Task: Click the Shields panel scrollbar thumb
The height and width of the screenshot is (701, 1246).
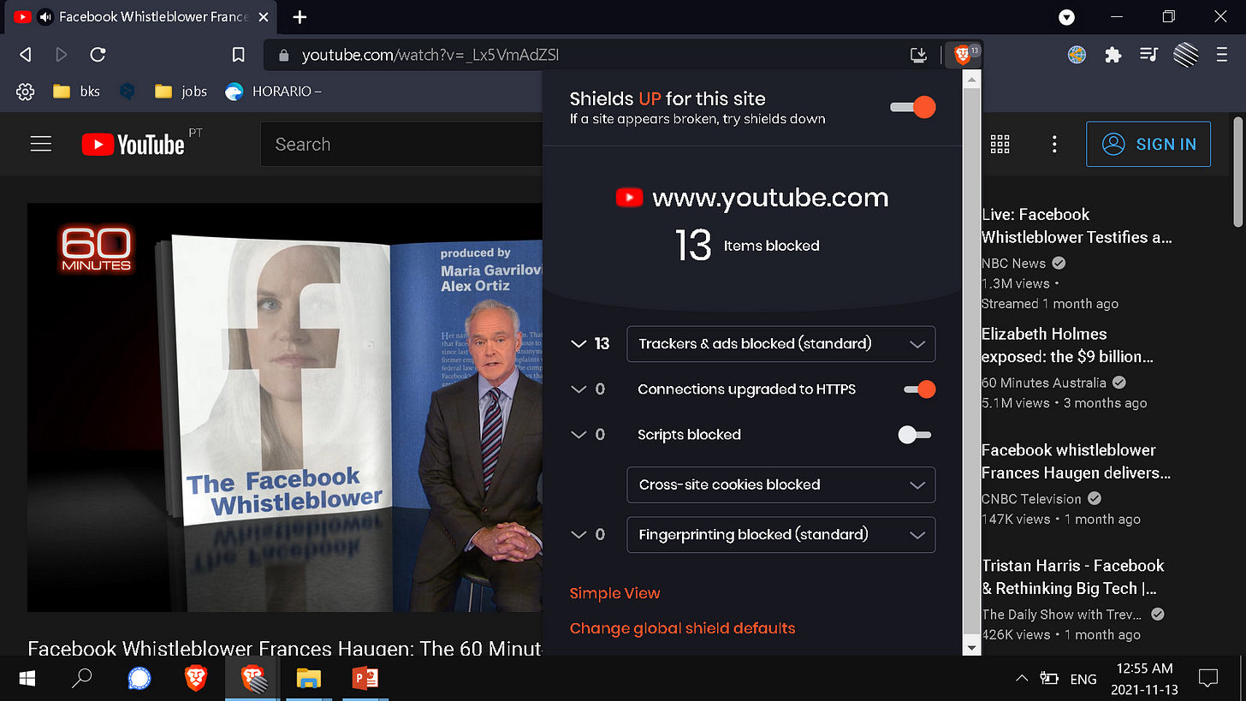Action: coord(970,359)
